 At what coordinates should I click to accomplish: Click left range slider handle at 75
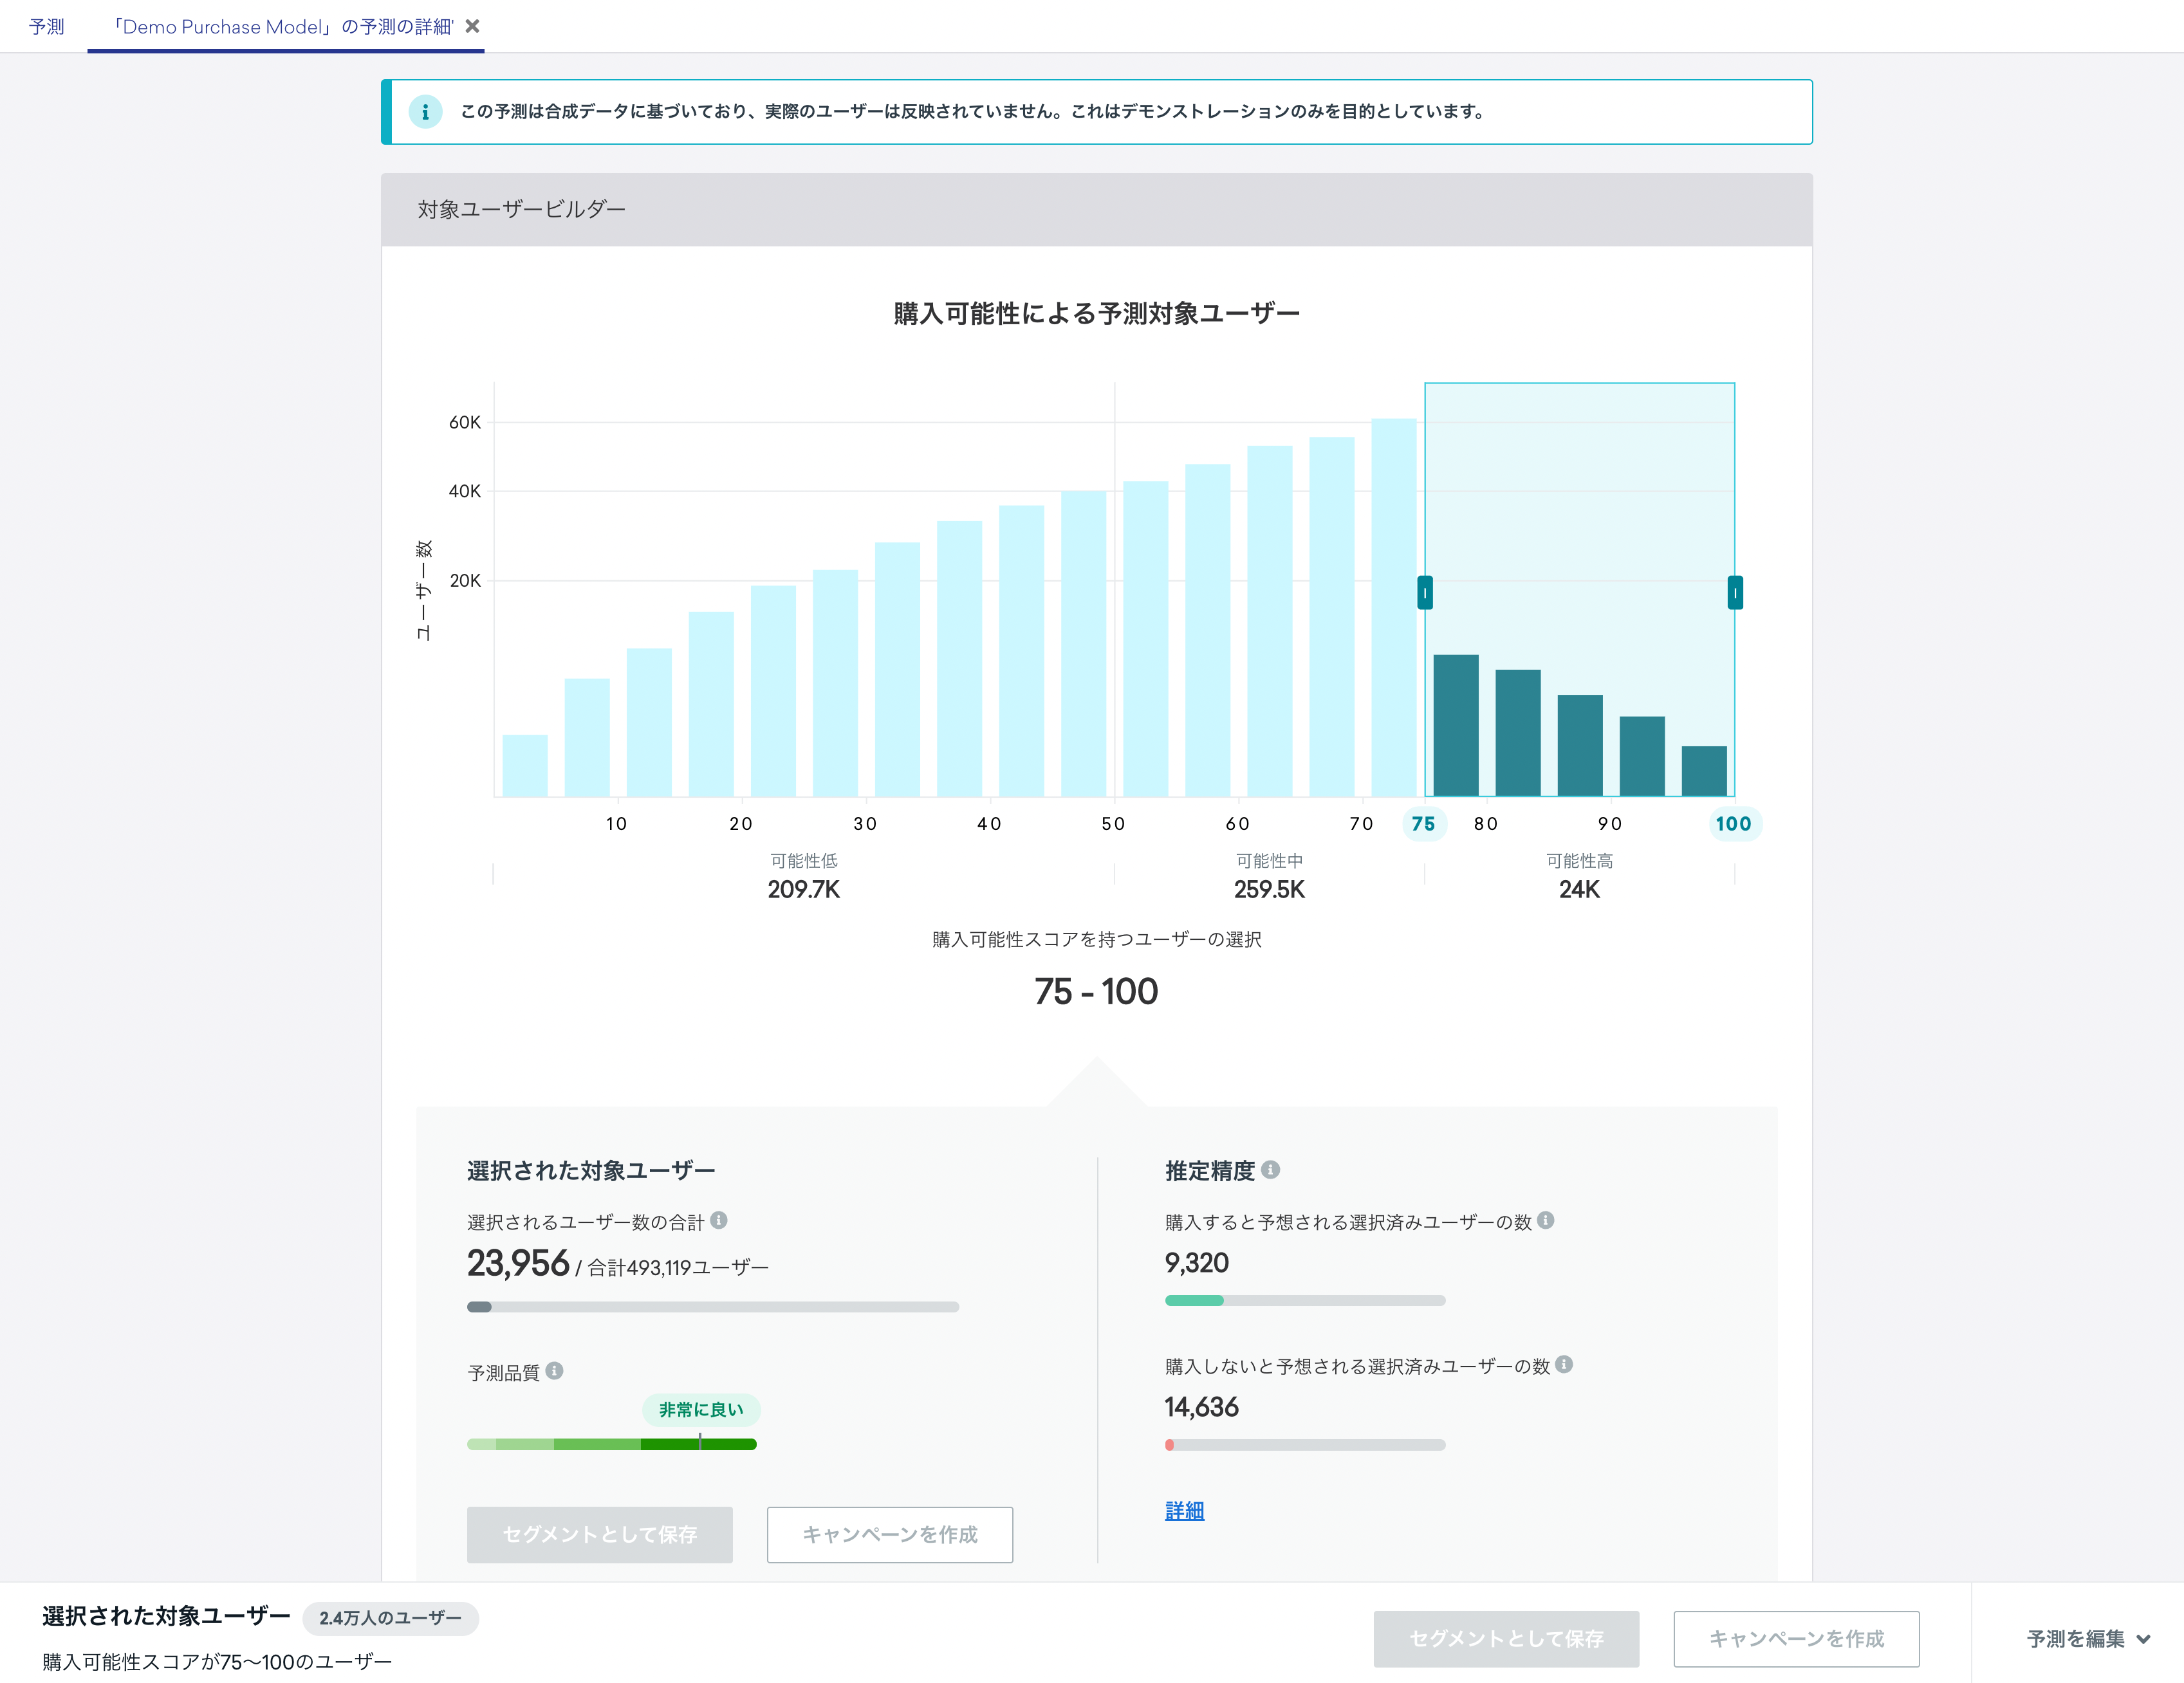1425,593
